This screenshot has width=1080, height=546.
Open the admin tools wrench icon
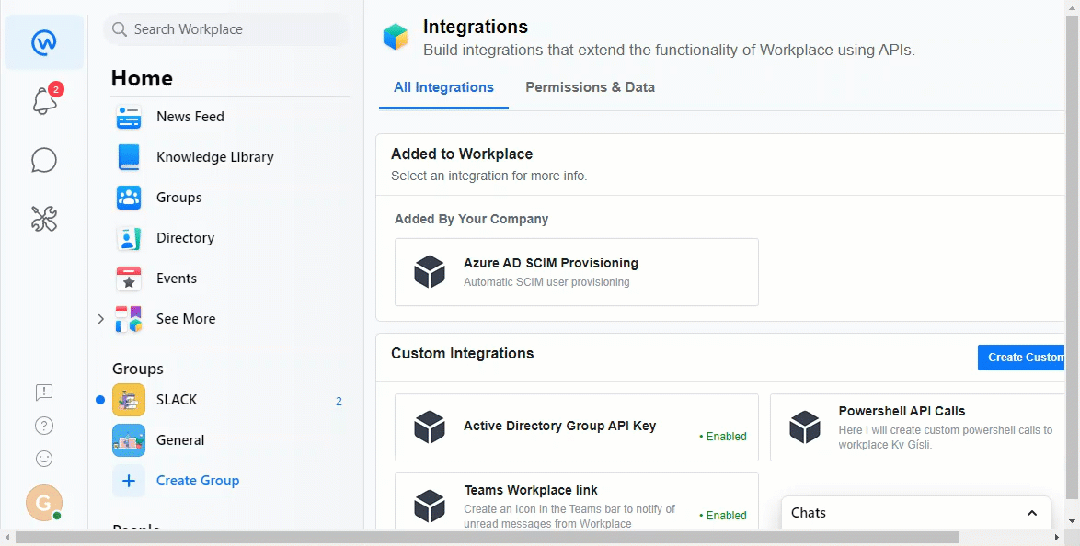click(44, 218)
